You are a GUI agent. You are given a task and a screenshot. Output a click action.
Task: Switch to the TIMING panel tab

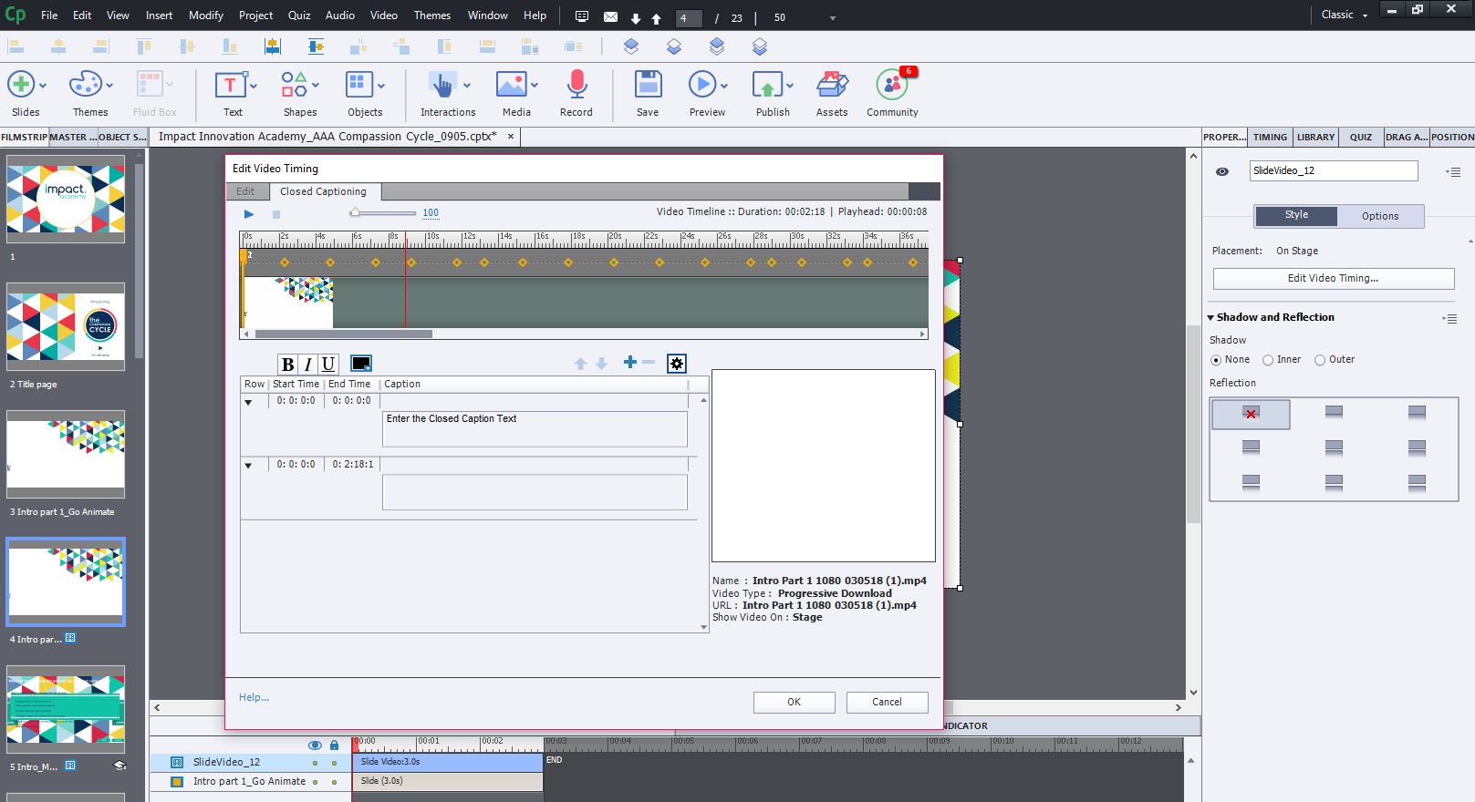[1269, 137]
